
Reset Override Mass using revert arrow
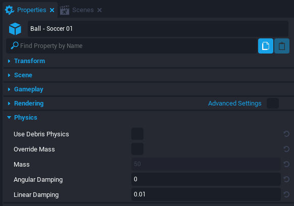286,149
